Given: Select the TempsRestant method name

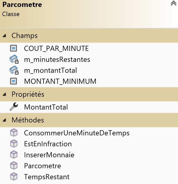Looking at the screenshot, I should point(47,177).
